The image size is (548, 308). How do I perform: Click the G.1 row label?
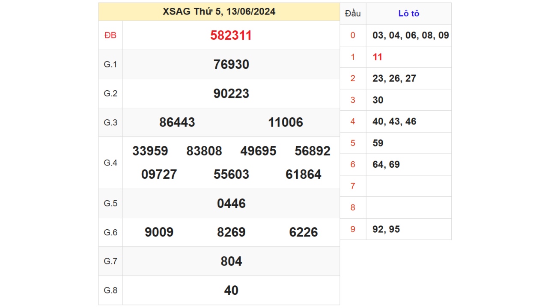tap(110, 65)
